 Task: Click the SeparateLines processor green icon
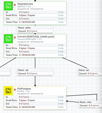tap(8, 6)
